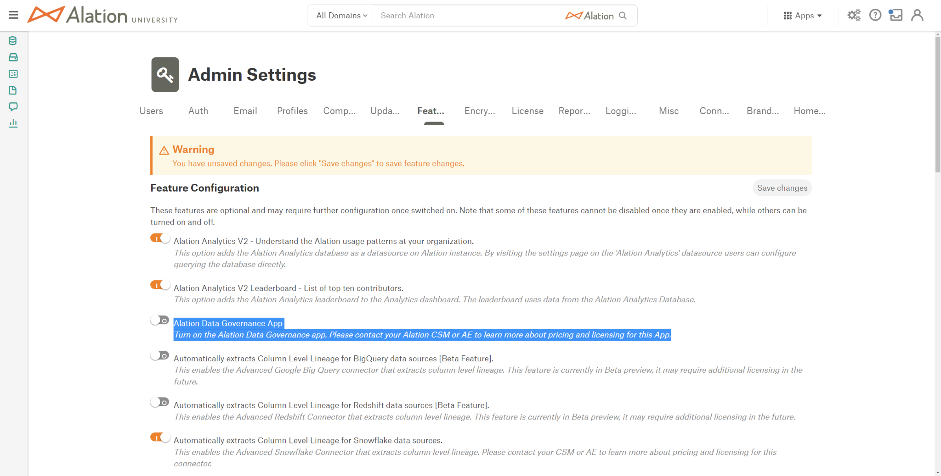
Task: Click the Alation logo in search bar
Action: point(590,16)
